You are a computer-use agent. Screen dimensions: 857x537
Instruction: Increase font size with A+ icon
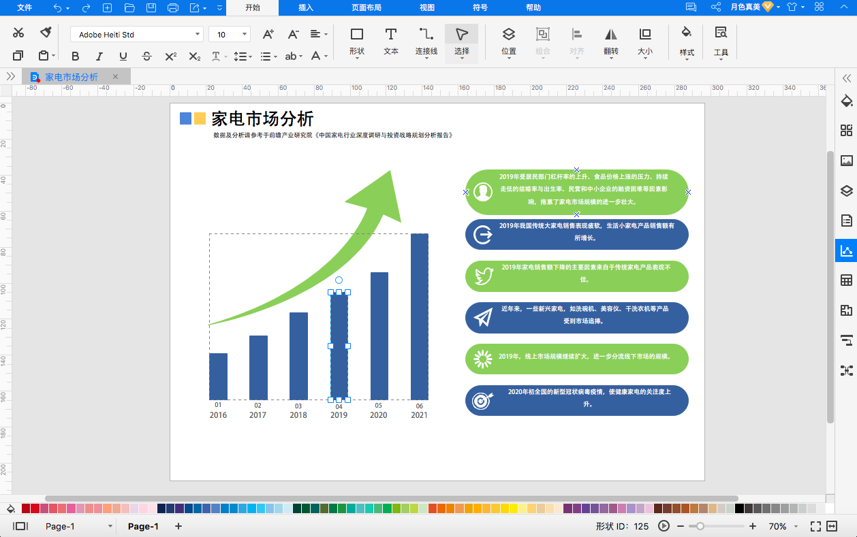[x=268, y=34]
